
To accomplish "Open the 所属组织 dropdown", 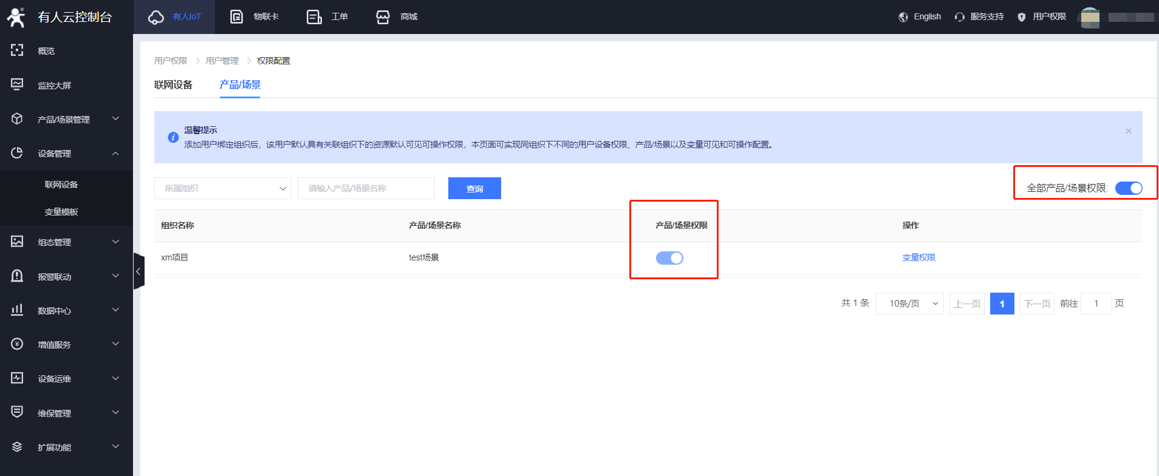I will pos(222,188).
